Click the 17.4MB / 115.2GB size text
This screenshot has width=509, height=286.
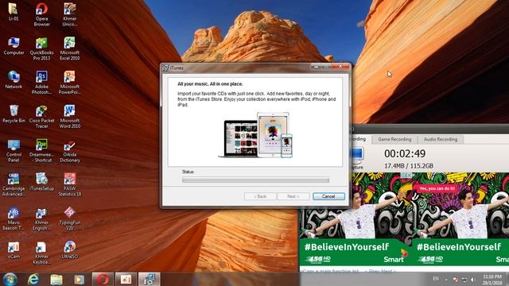pyautogui.click(x=408, y=166)
